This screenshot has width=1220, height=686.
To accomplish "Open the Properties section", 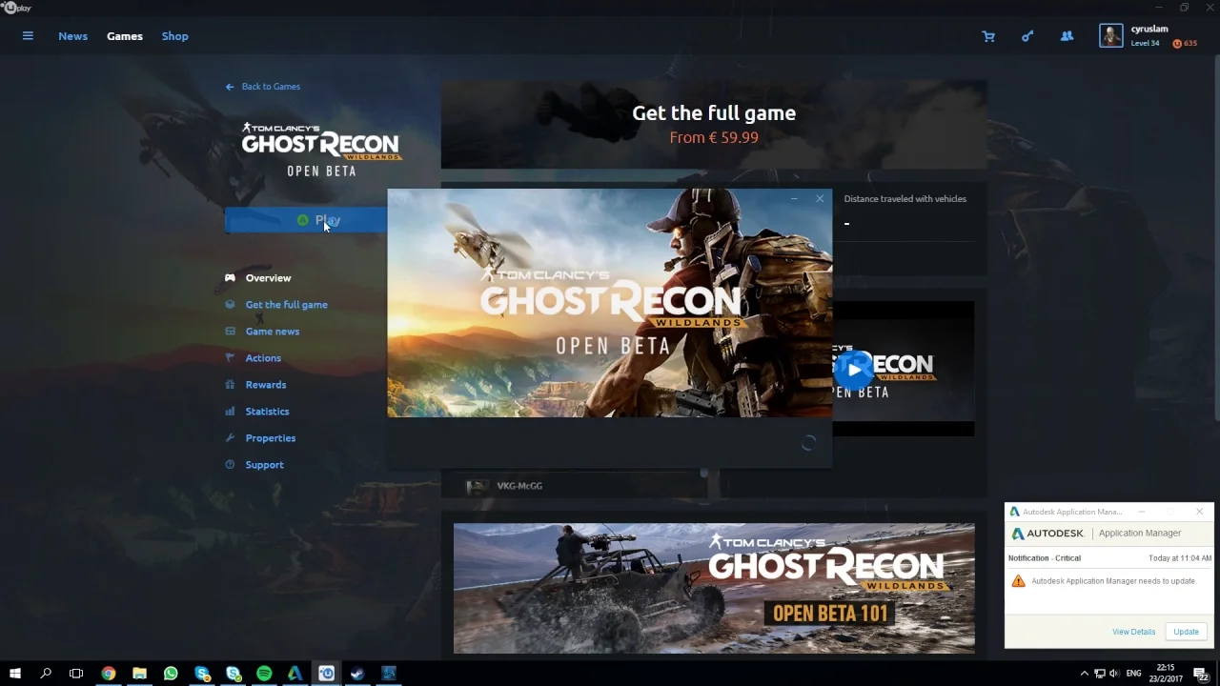I will pos(271,438).
